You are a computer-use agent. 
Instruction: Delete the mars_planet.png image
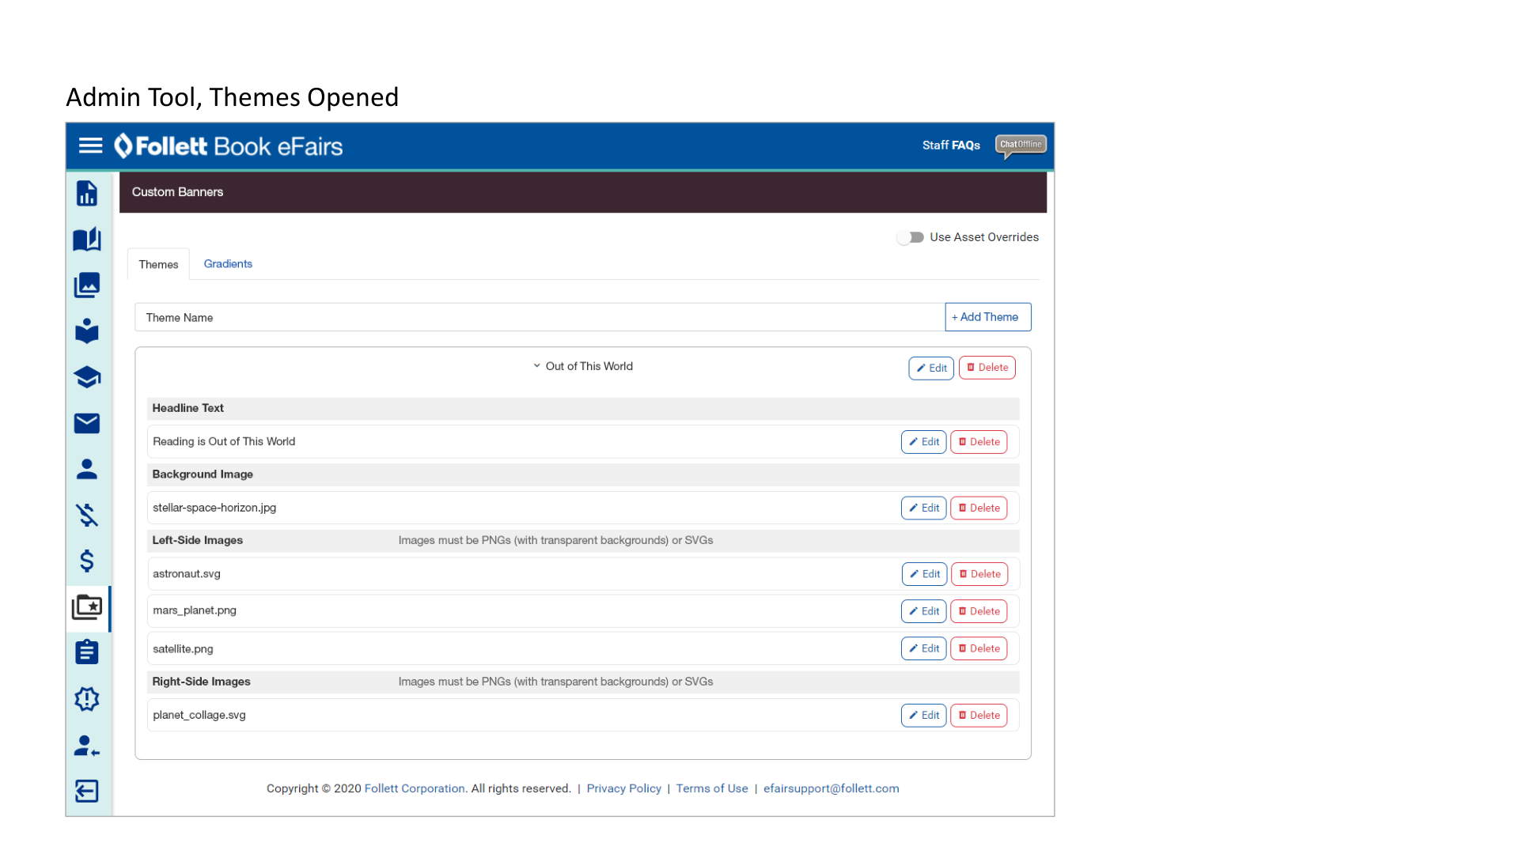coord(979,611)
